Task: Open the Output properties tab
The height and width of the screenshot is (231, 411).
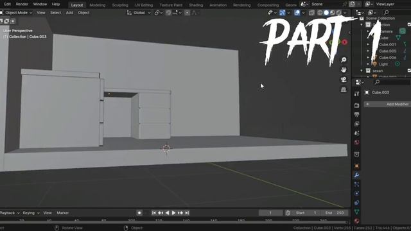Action: pyautogui.click(x=356, y=115)
